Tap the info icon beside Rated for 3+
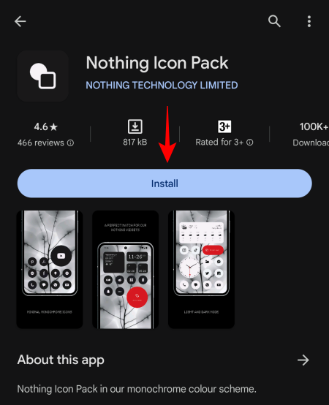Image resolution: width=329 pixels, height=405 pixels. pos(250,143)
